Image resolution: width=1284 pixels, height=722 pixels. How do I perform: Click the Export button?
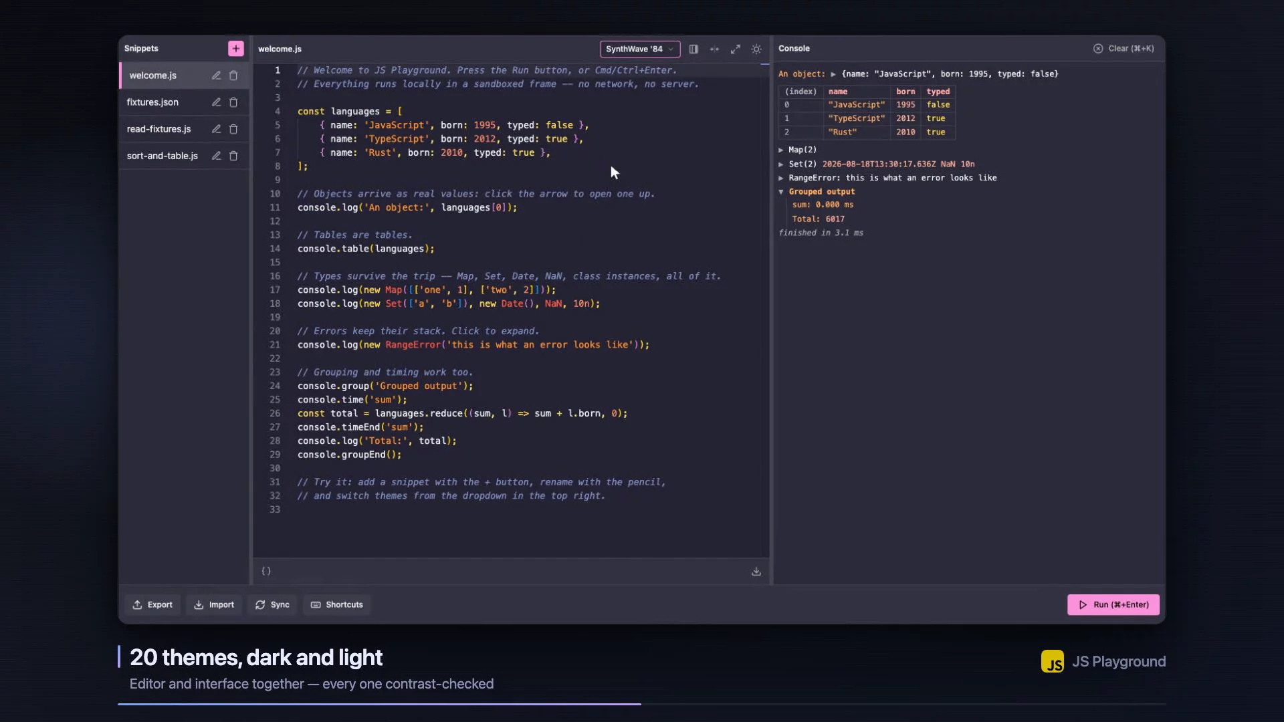click(152, 604)
